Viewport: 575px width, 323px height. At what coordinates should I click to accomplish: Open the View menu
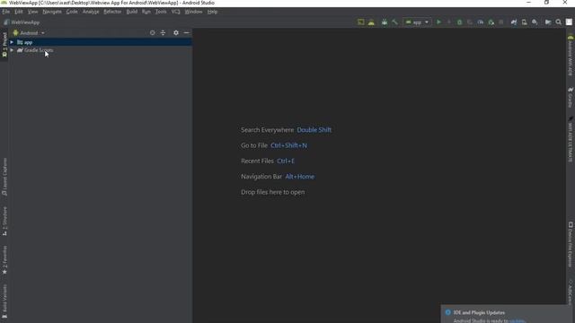tap(32, 12)
